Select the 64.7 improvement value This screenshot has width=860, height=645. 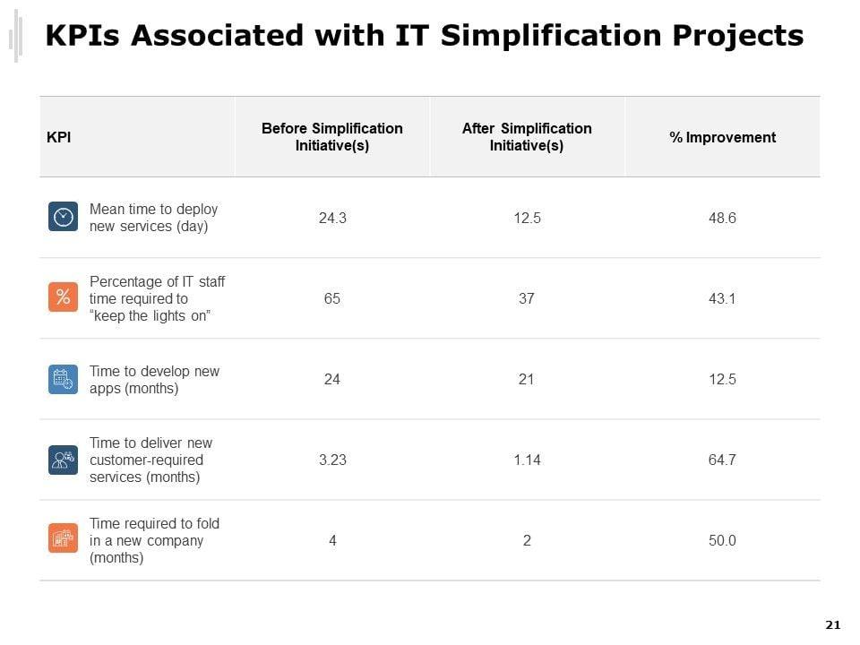point(722,460)
